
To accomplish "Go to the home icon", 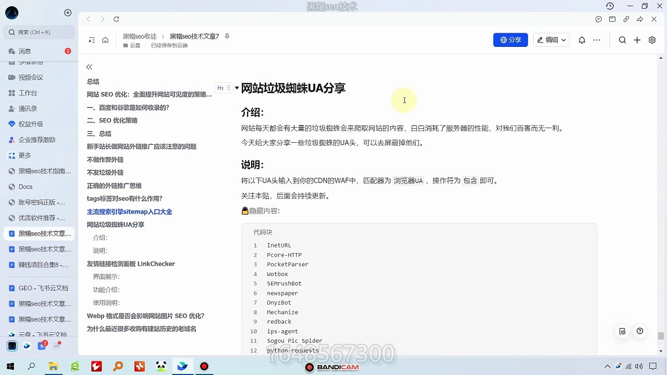I will pyautogui.click(x=105, y=40).
